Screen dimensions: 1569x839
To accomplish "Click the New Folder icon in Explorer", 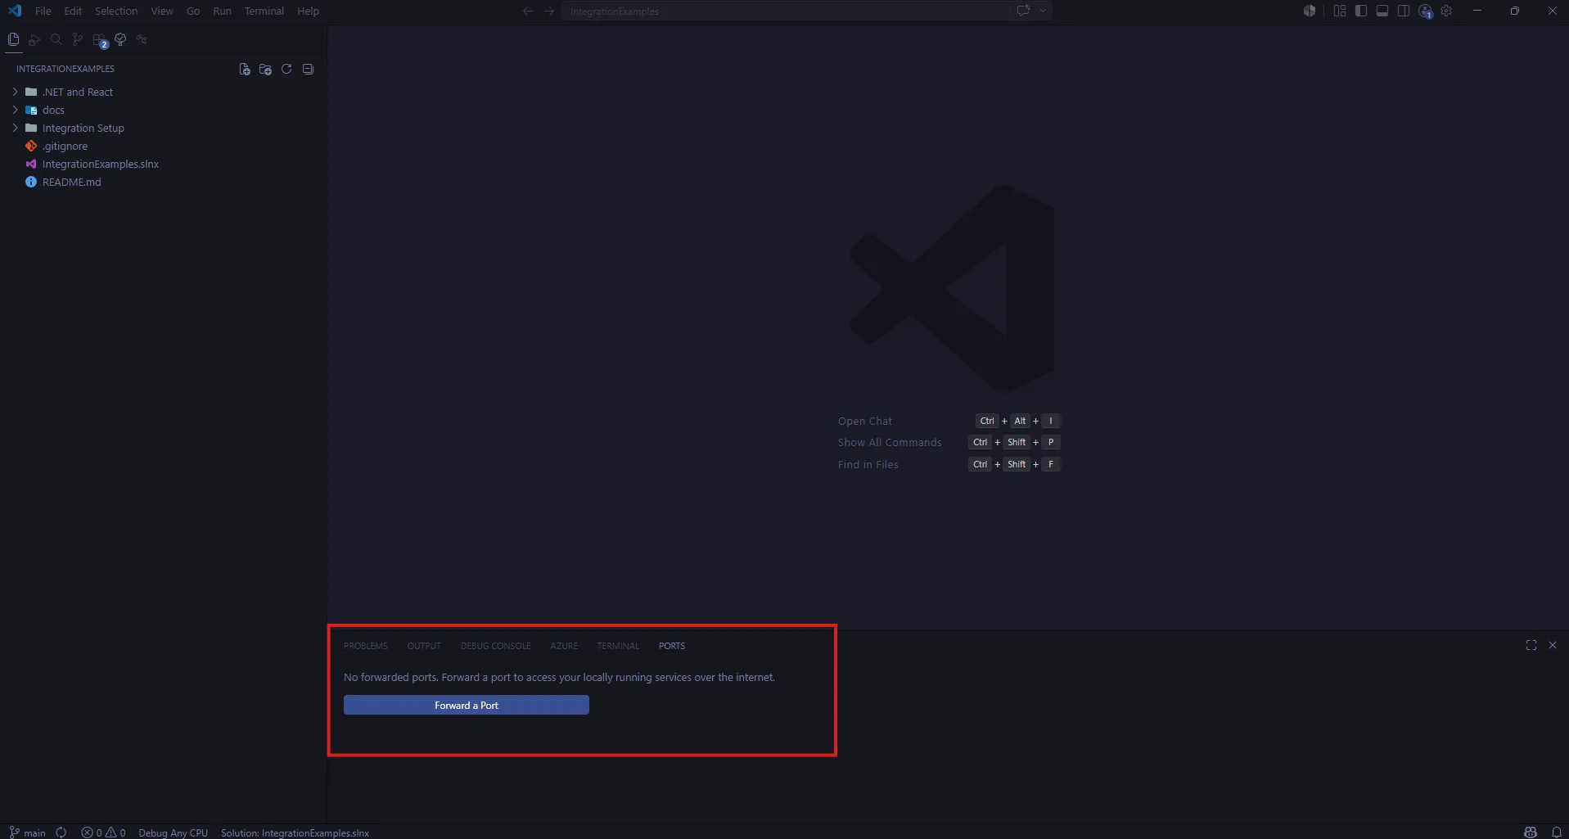I will pos(265,70).
